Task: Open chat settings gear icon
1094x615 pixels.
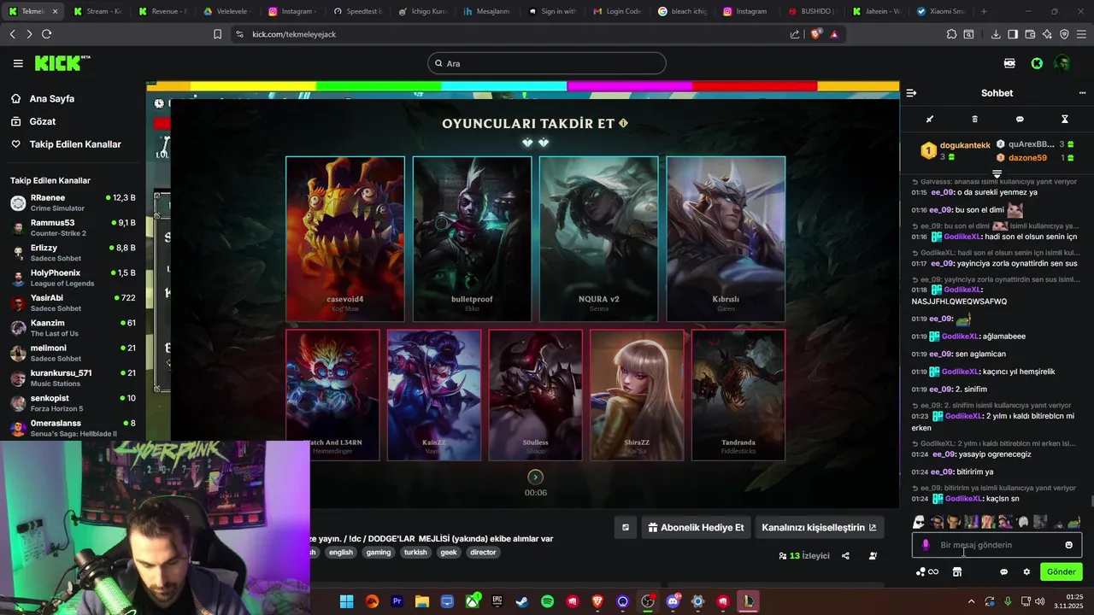Action: coord(1026,572)
